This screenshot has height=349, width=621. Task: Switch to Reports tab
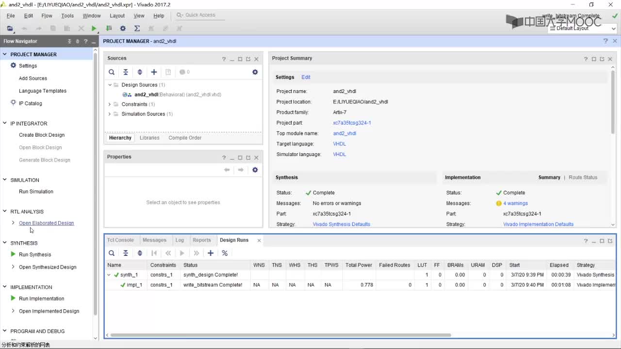202,240
